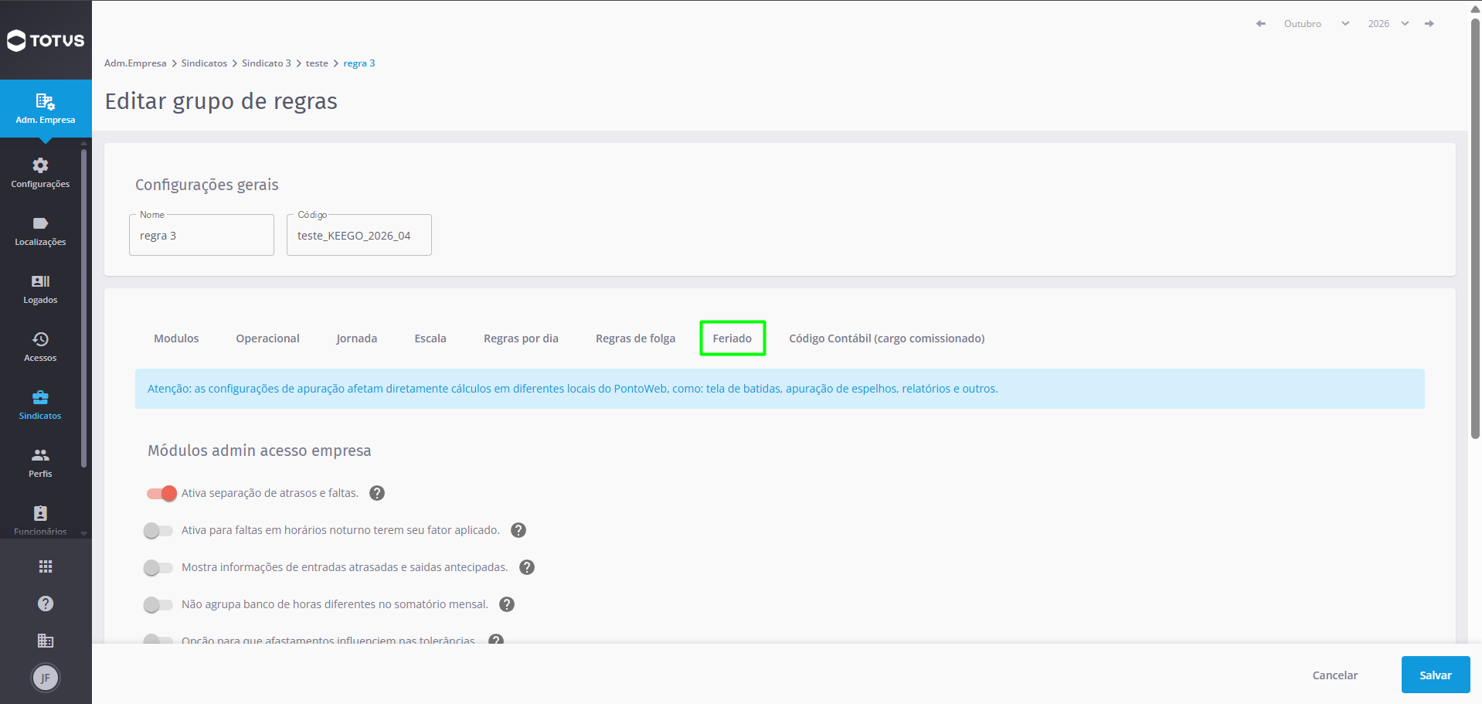
Task: Open Acessos history icon
Action: [40, 339]
